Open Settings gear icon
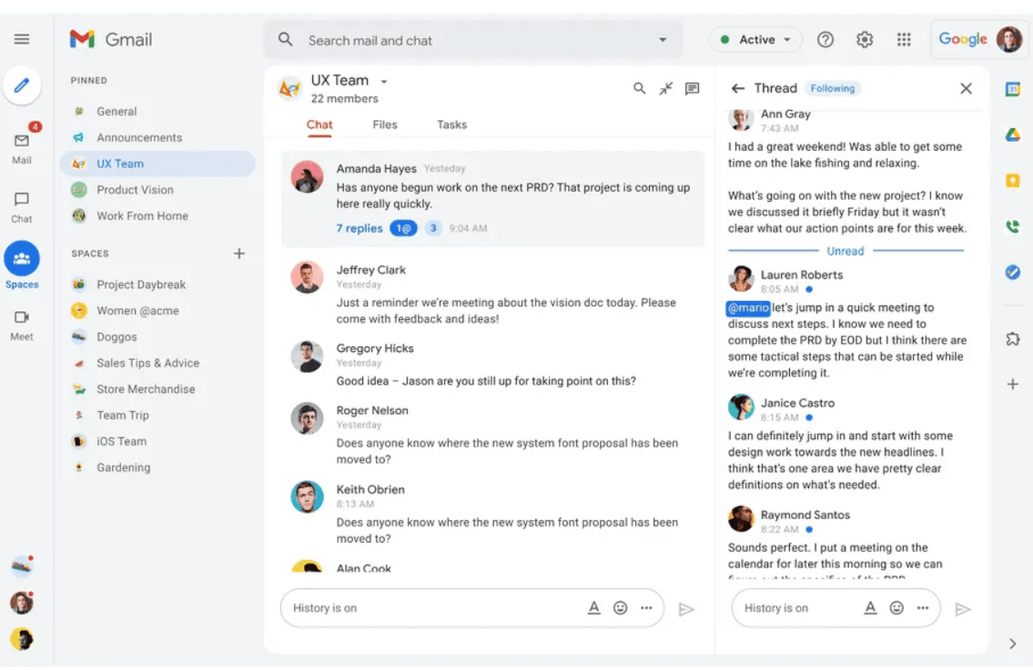The height and width of the screenshot is (670, 1033). (x=865, y=39)
